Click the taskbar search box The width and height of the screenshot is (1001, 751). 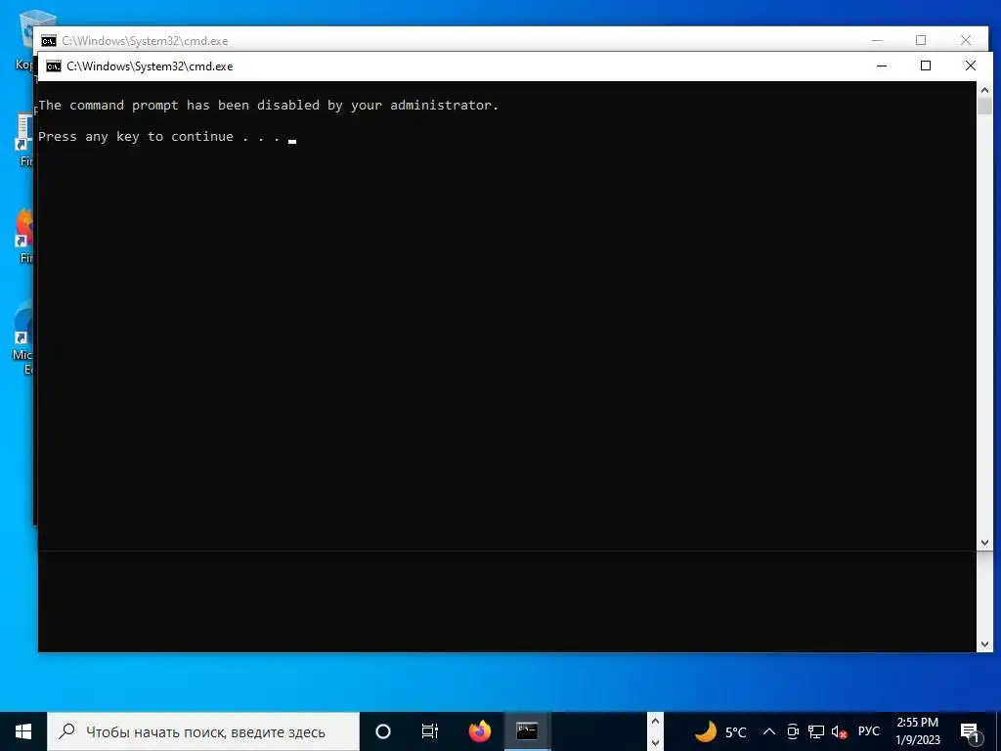point(203,731)
